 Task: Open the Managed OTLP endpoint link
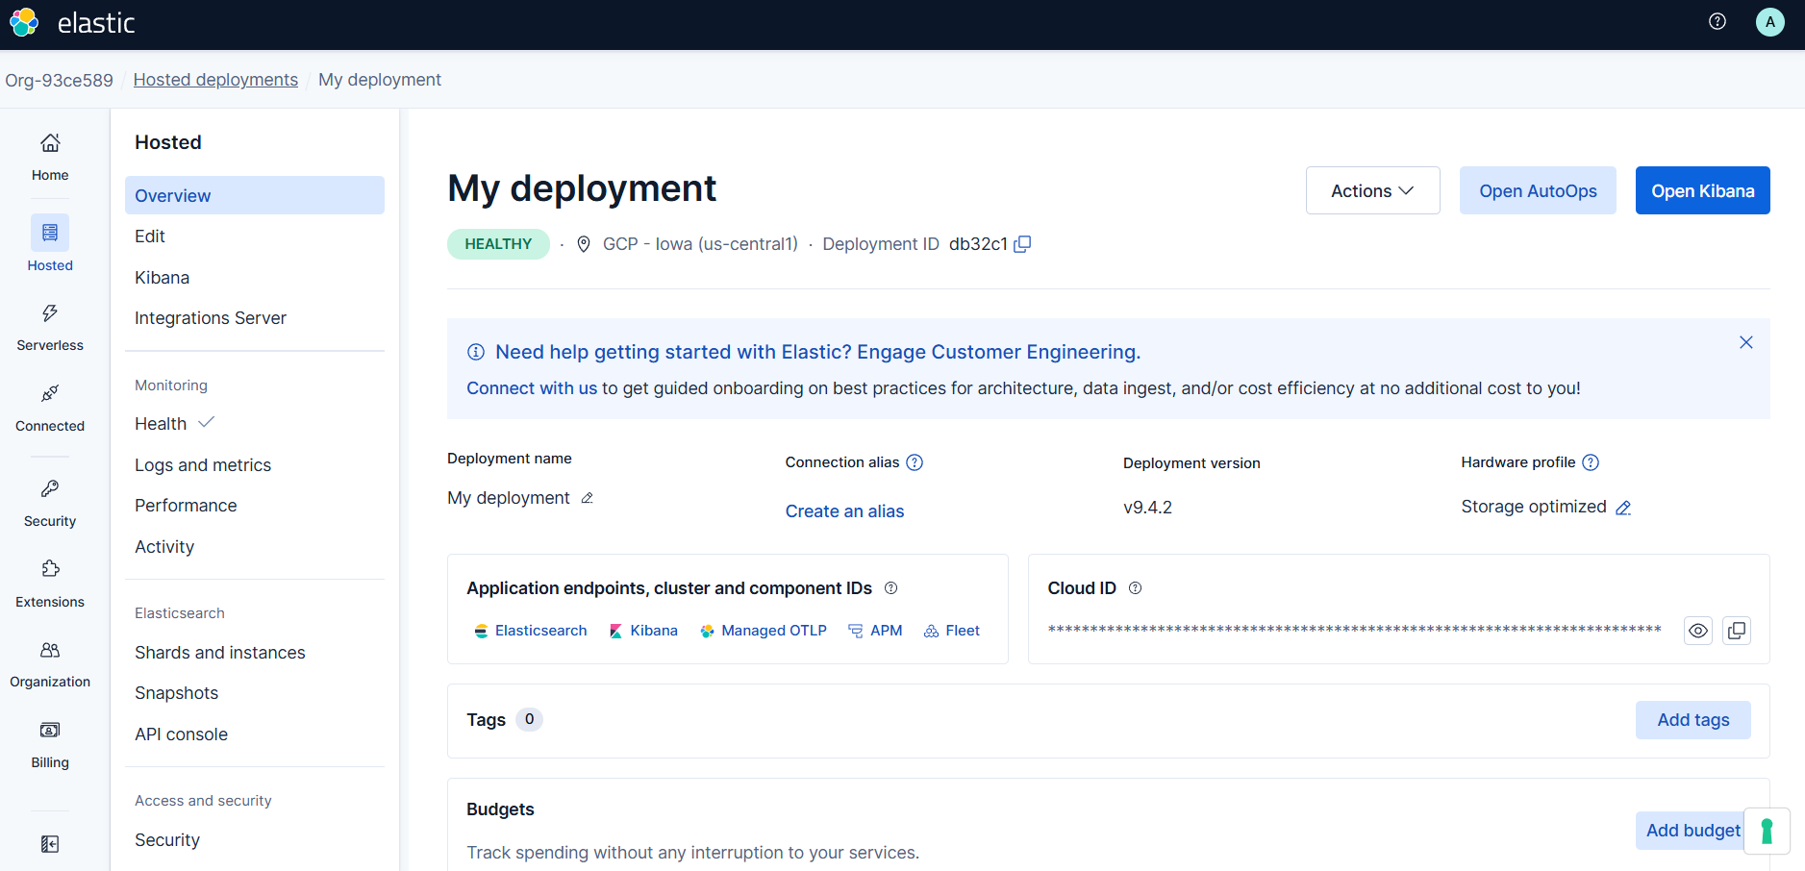point(764,631)
